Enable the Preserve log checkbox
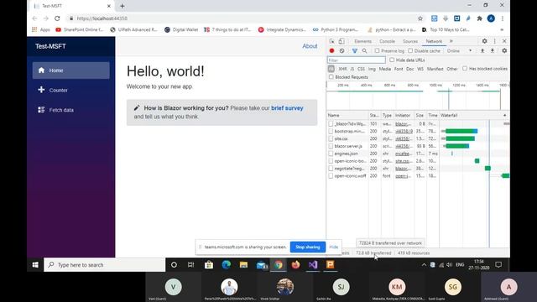 pos(377,50)
